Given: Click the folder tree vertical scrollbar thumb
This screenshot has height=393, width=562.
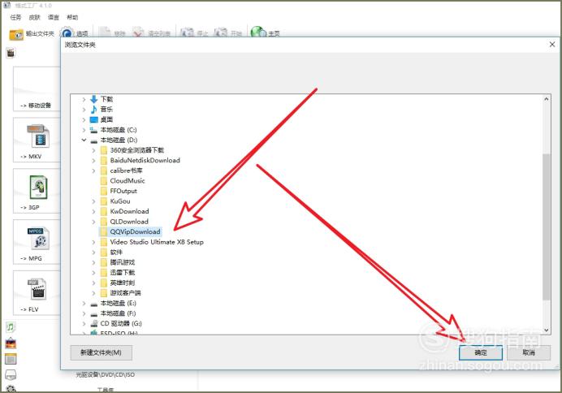Looking at the screenshot, I should [x=547, y=227].
